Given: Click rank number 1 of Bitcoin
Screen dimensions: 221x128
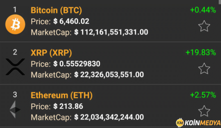Looking at the screenshot, I should [x=15, y=10].
